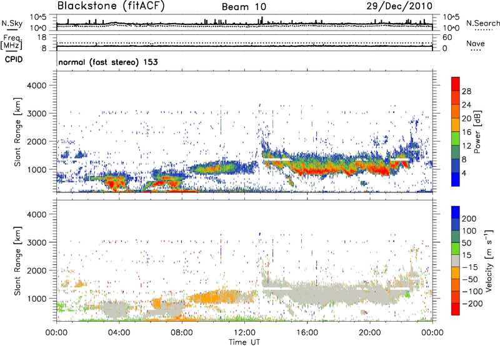The width and height of the screenshot is (500, 346).
Task: Click the '10^5' left tick of the noise panel
Action: coord(39,17)
